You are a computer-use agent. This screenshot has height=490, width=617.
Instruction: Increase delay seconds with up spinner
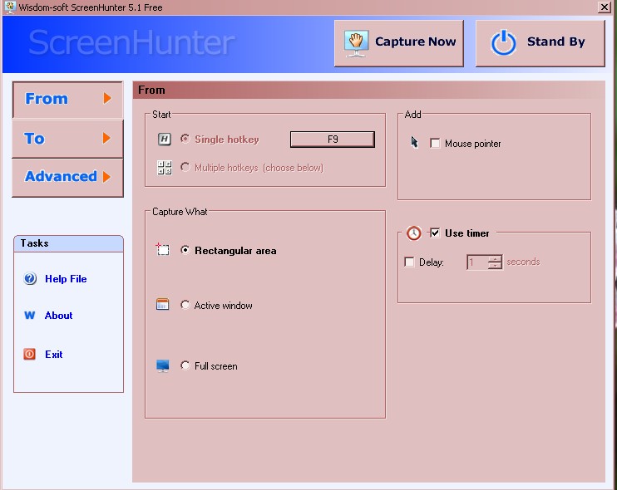pos(495,258)
